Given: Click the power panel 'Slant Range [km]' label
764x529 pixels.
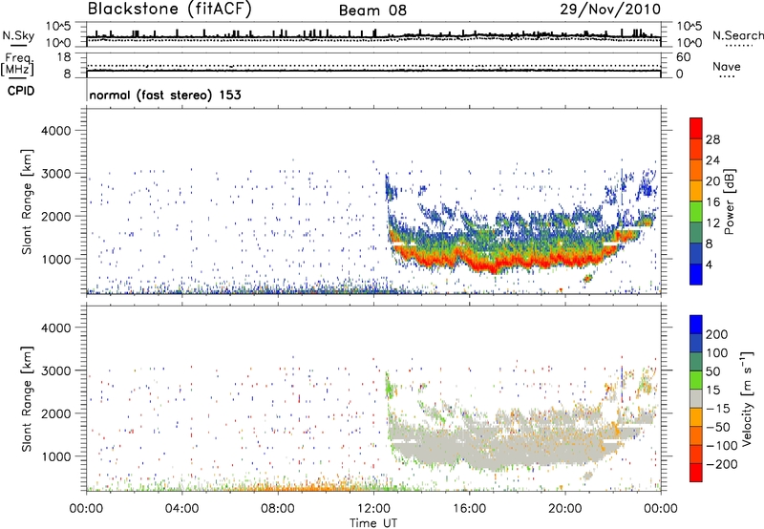Looking at the screenshot, I should click(x=27, y=201).
